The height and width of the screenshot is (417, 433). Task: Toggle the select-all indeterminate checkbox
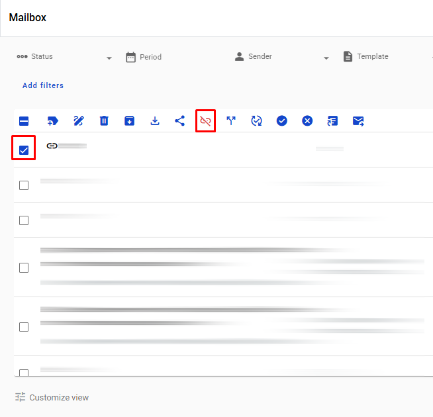(x=24, y=121)
